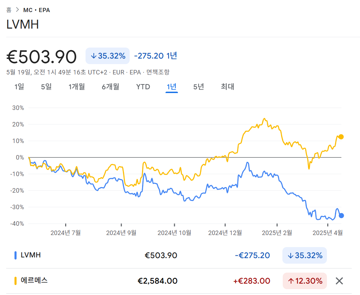Click the -€275.20 LVMH change value
This screenshot has width=360, height=295.
click(x=252, y=255)
